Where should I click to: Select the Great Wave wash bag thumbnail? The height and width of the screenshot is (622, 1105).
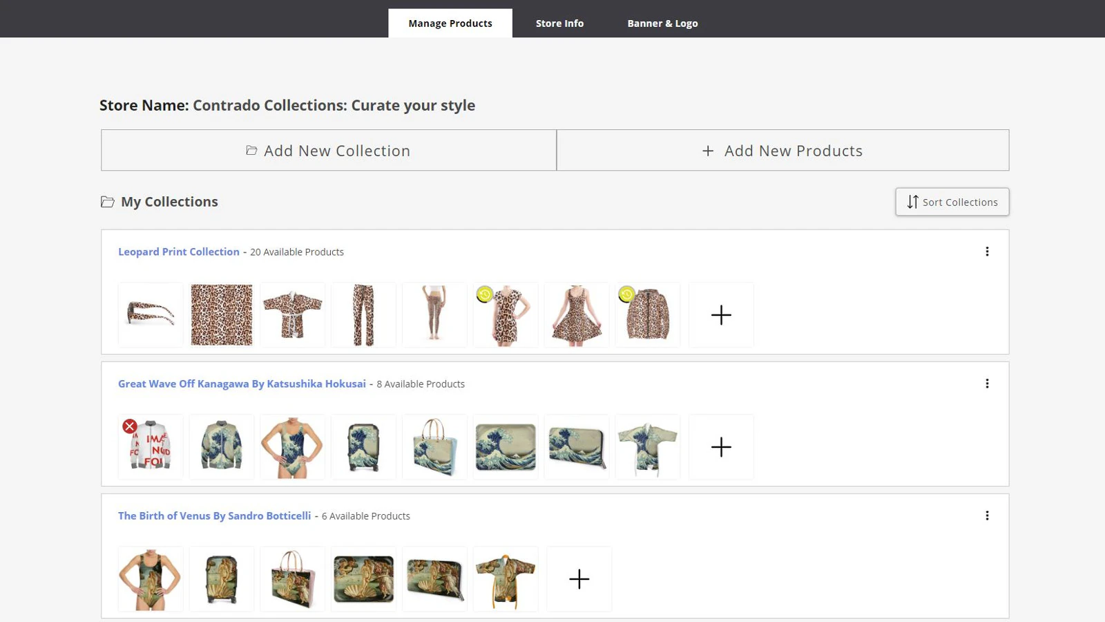pos(506,447)
